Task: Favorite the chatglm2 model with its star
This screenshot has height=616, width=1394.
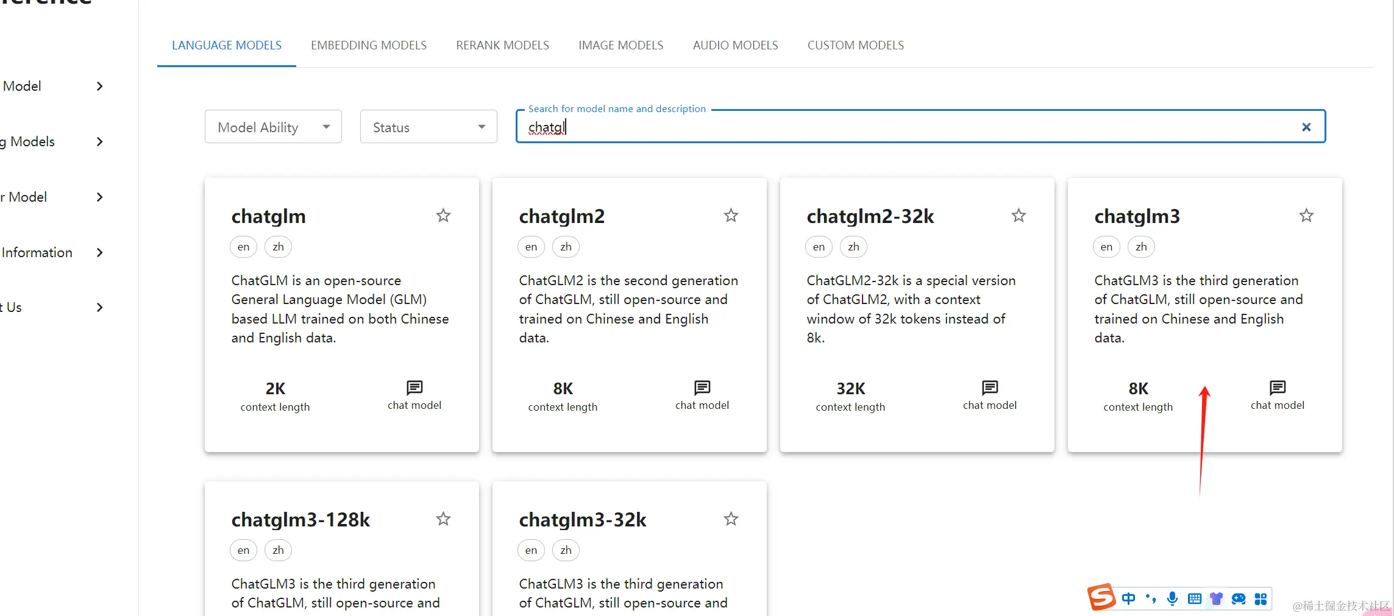Action: [731, 215]
